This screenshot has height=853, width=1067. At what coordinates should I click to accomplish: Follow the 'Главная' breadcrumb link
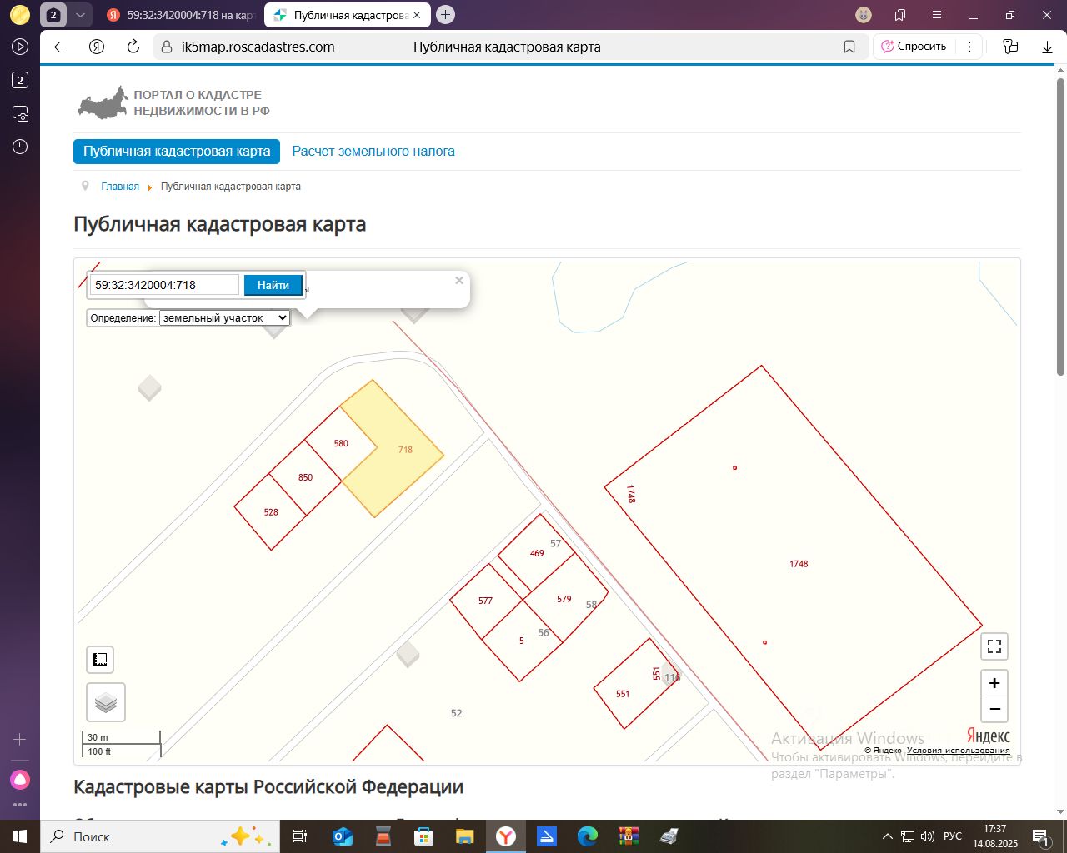point(120,187)
